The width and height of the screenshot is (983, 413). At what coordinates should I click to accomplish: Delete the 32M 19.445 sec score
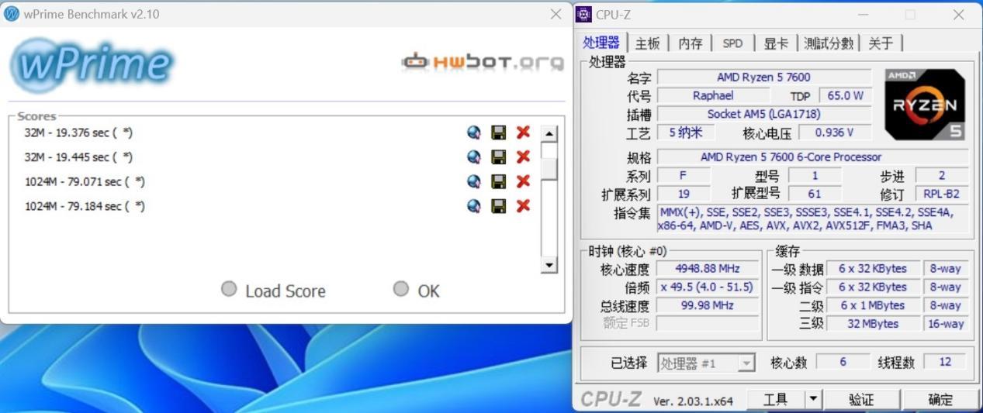523,157
